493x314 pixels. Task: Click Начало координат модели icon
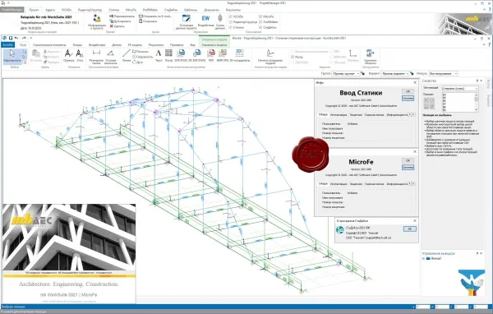point(270,53)
